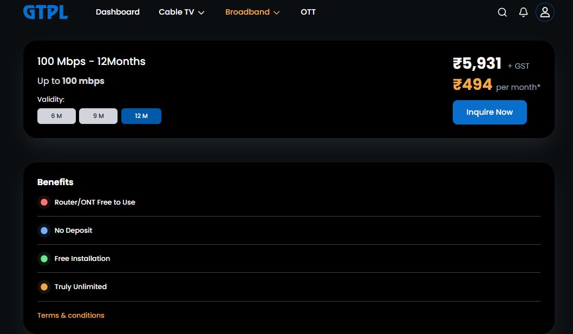573x334 pixels.
Task: Click the Inquire Now button
Action: 490,112
